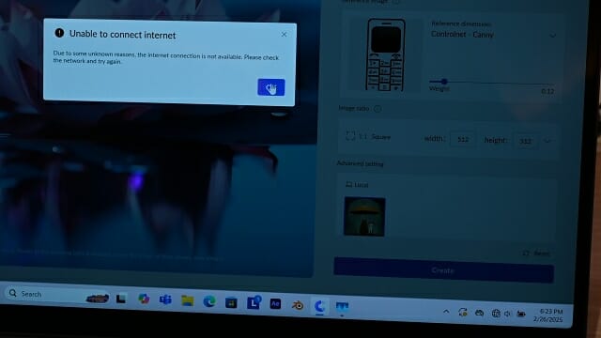Click the network globe tray icon

(496, 314)
